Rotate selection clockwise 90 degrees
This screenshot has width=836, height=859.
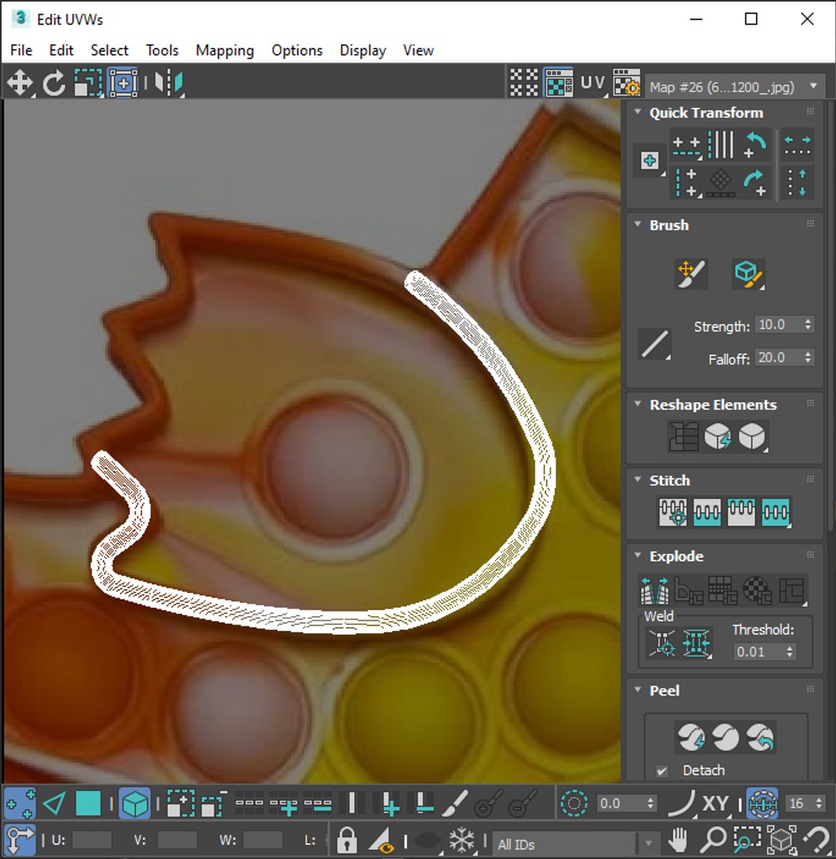click(x=755, y=182)
